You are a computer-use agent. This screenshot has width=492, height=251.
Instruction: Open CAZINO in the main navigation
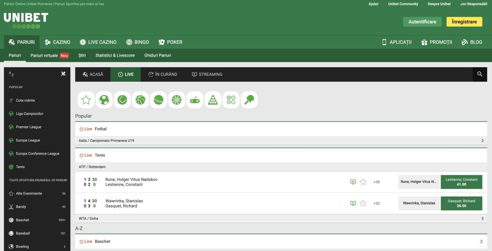(57, 42)
